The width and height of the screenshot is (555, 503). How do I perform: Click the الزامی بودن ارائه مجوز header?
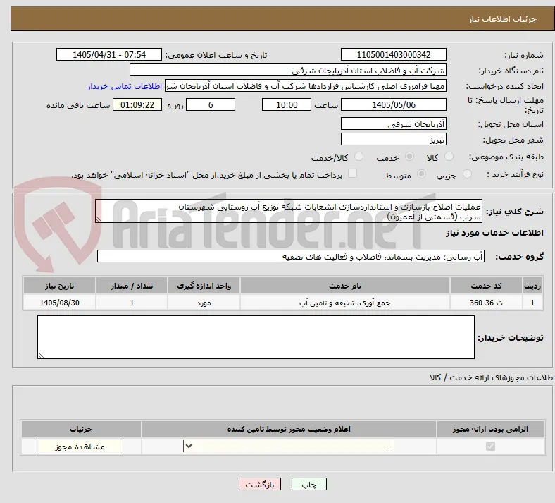click(490, 429)
